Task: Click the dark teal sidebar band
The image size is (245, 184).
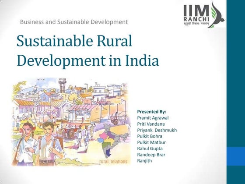Action: click(236, 74)
